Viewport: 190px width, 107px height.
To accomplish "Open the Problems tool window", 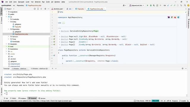I will coord(22,98).
